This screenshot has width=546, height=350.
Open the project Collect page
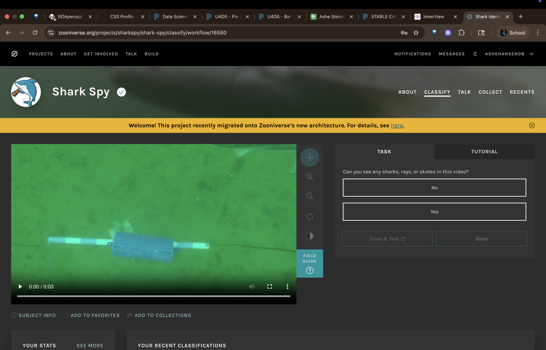click(x=491, y=92)
